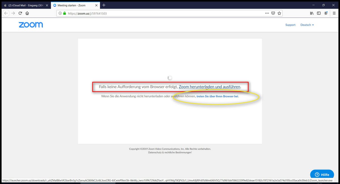Reload the current Zoom page
The width and height of the screenshot is (340, 184).
click(x=20, y=13)
